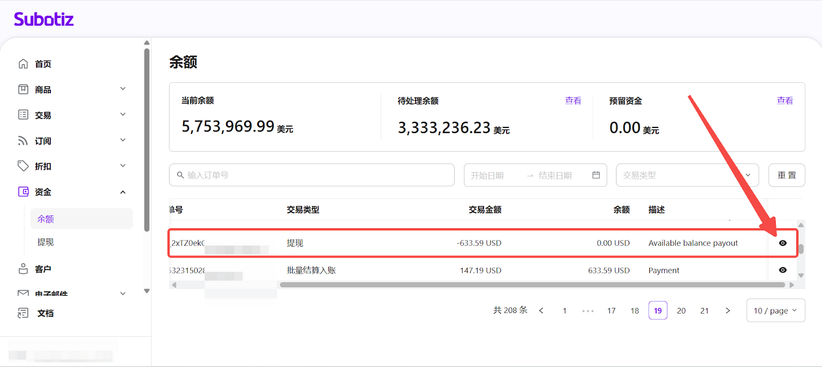The height and width of the screenshot is (367, 822).
Task: Open the calendar icon in date range field
Action: (596, 175)
